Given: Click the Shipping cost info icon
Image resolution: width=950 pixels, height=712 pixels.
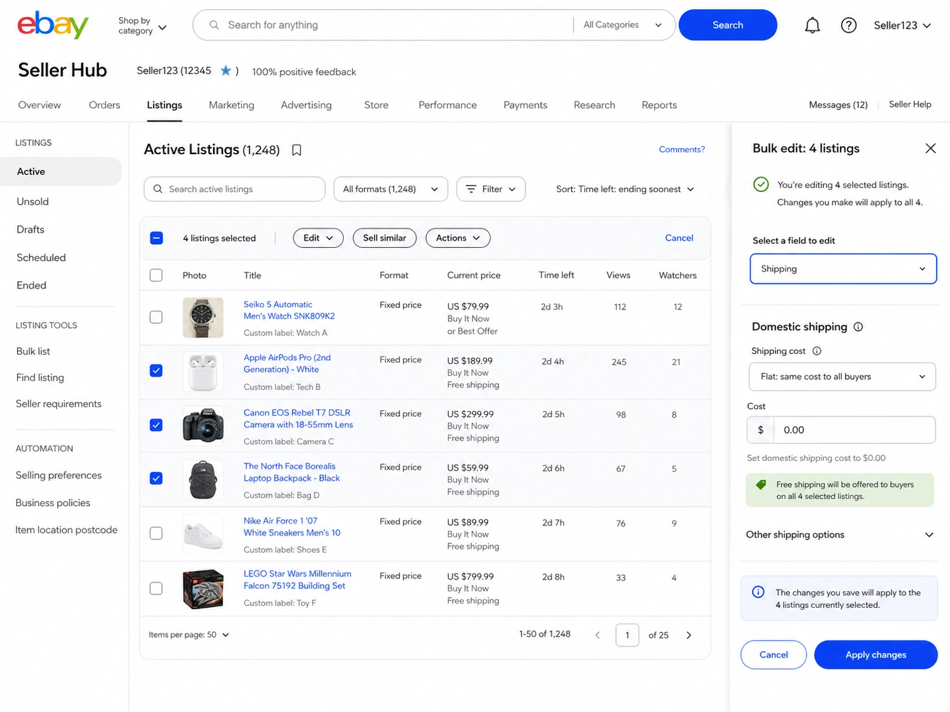Looking at the screenshot, I should pos(817,351).
